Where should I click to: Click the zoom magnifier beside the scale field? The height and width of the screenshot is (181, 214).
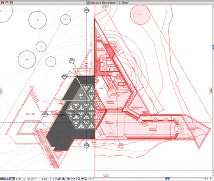(7, 179)
